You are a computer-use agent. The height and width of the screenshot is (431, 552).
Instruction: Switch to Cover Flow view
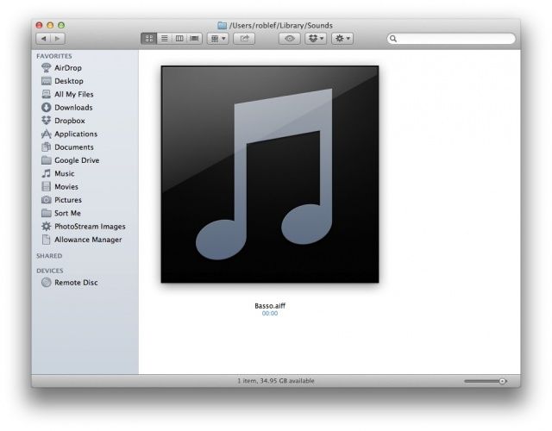point(194,39)
